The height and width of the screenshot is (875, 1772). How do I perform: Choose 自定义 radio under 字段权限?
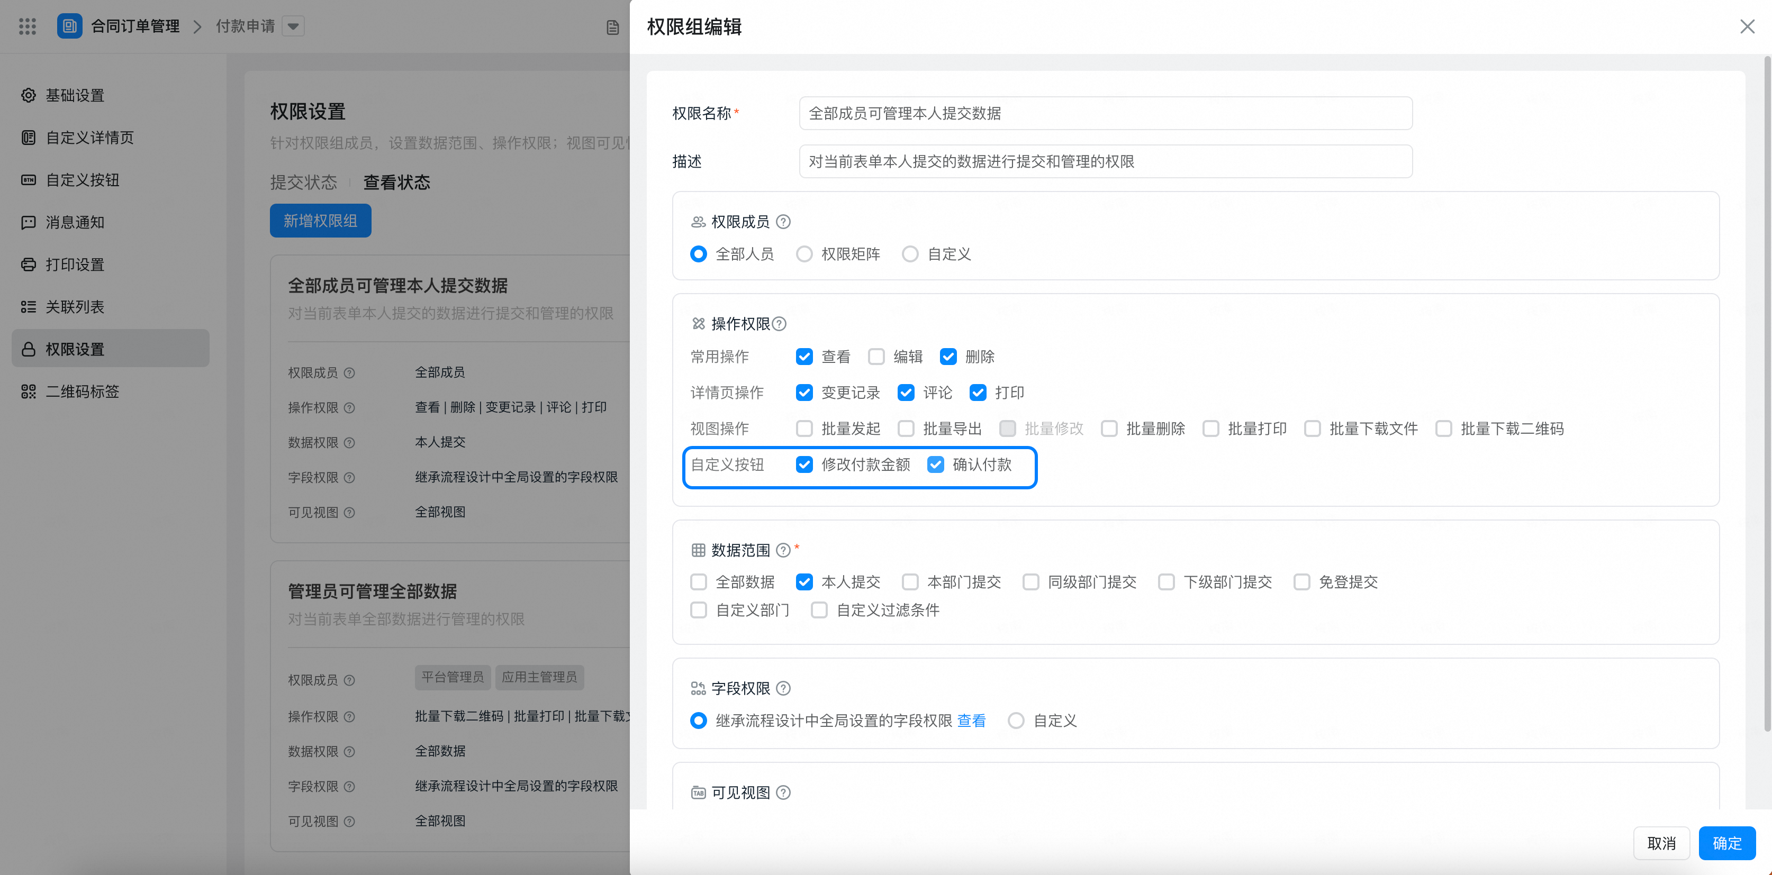coord(1016,721)
